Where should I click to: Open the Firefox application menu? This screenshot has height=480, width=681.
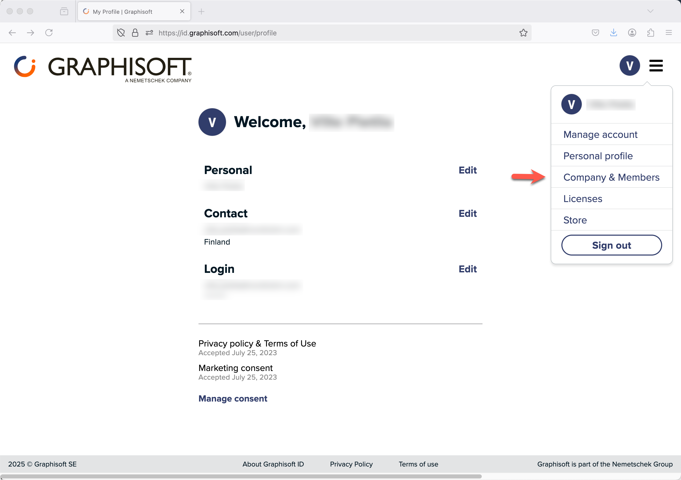[x=669, y=33]
